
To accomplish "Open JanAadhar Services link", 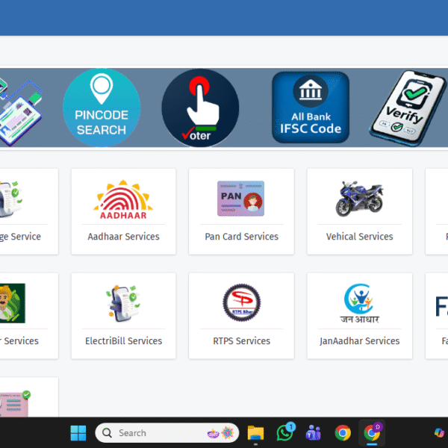I will coord(359,341).
